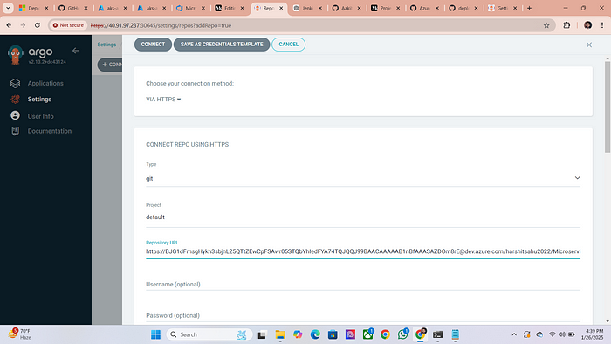Open Terminal from taskbar

pyautogui.click(x=437, y=334)
